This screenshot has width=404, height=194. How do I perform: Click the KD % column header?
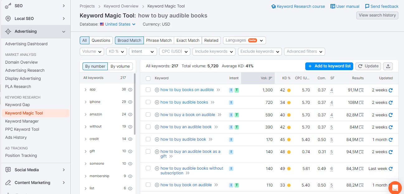click(286, 78)
